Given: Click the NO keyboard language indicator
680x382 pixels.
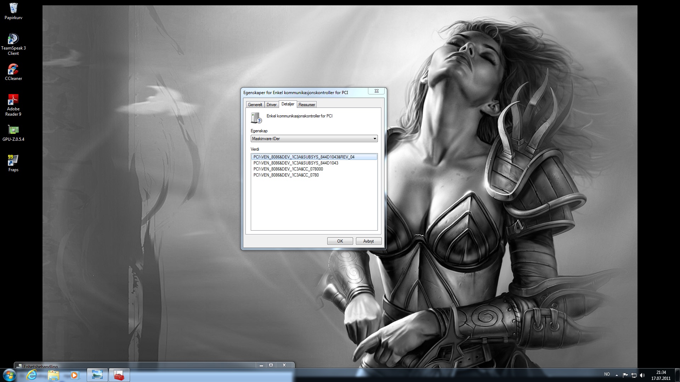Looking at the screenshot, I should pos(607,374).
